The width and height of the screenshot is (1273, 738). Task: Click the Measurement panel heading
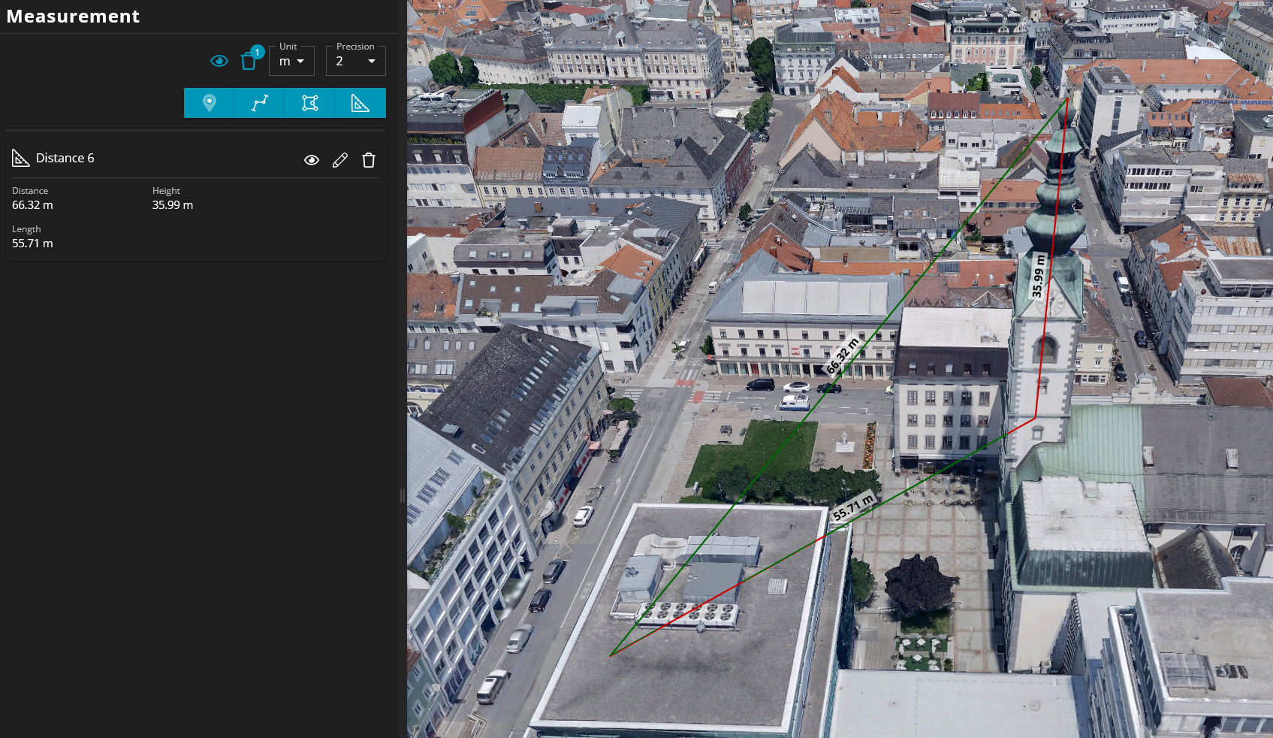73,16
